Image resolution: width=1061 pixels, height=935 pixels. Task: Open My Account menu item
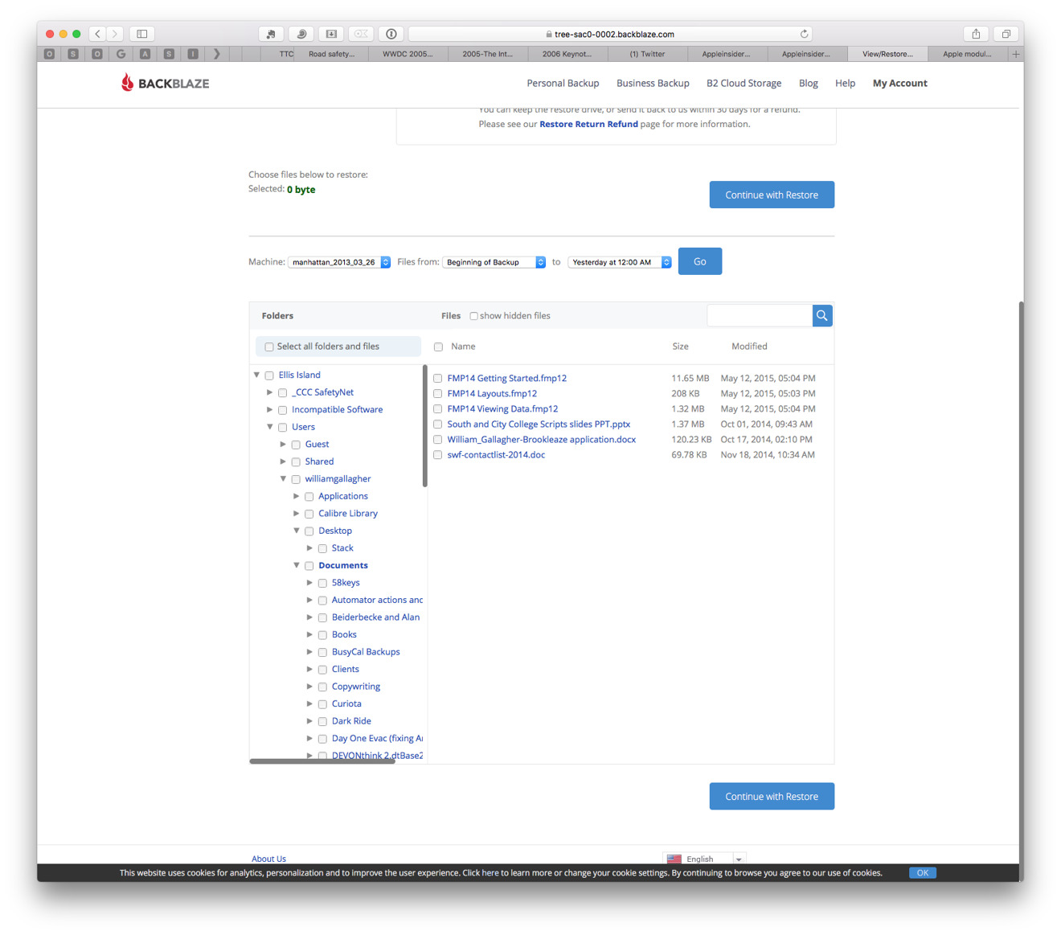pyautogui.click(x=899, y=83)
